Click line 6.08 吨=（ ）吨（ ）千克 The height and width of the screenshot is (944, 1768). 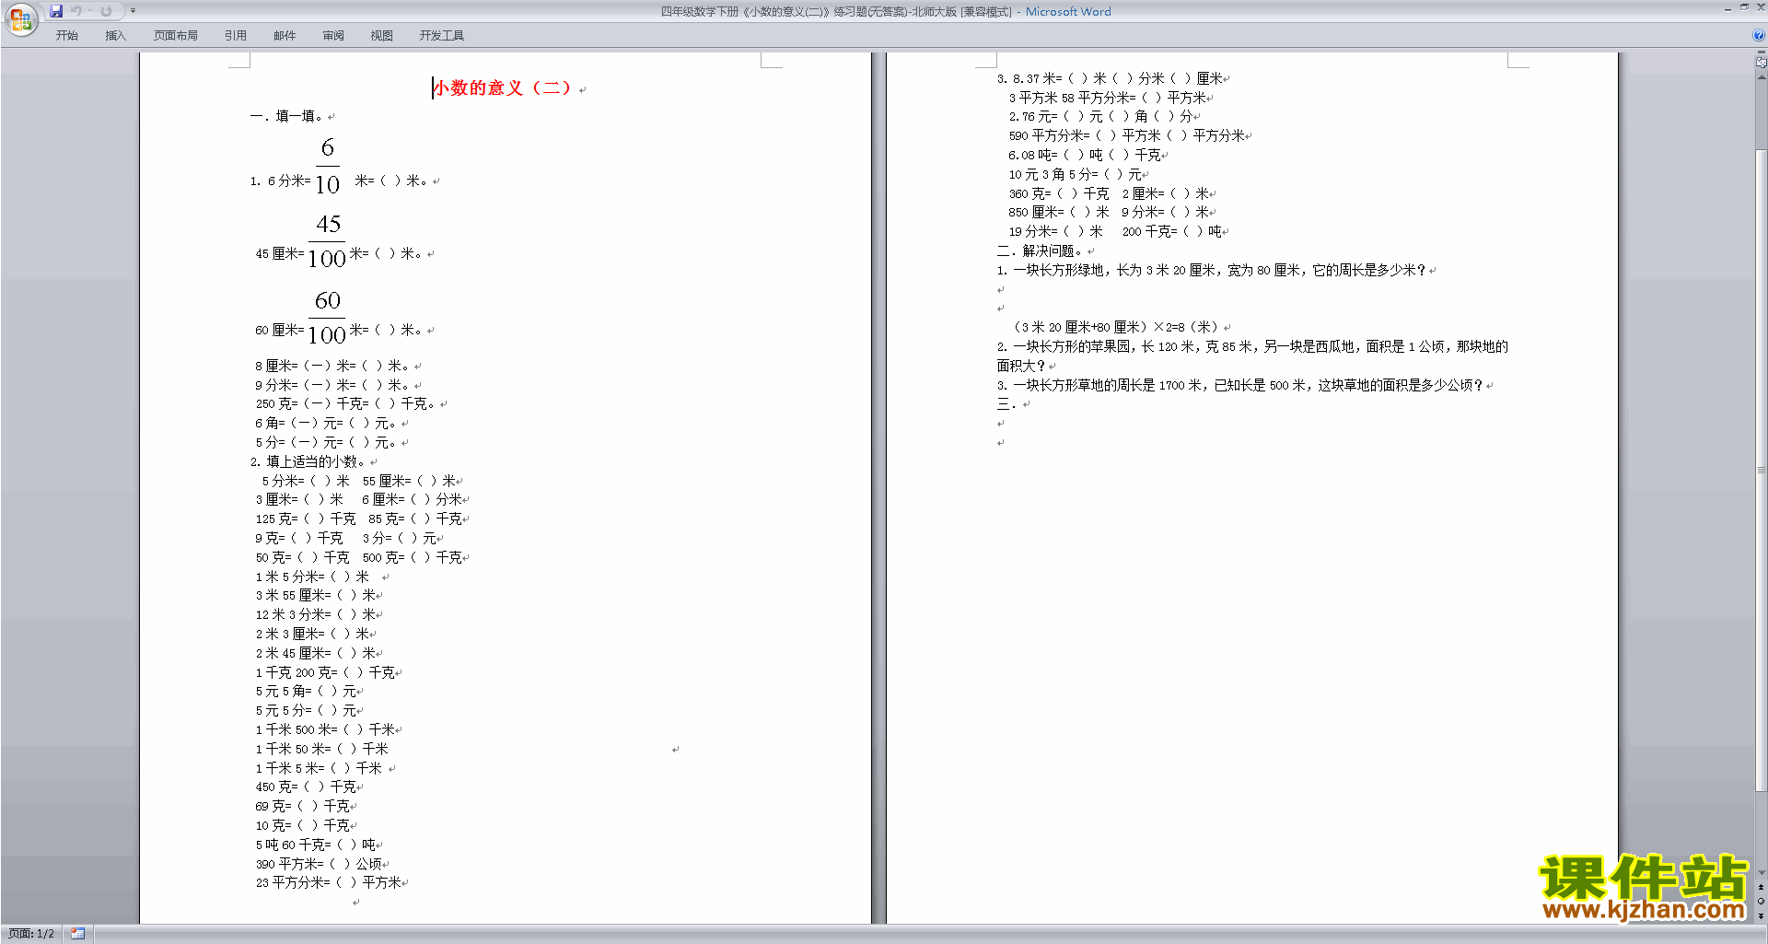point(1085,155)
